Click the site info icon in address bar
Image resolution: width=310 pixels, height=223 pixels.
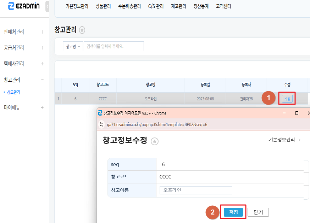pos(101,124)
